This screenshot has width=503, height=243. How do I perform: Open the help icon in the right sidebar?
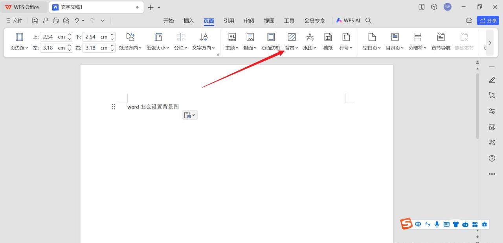click(492, 158)
